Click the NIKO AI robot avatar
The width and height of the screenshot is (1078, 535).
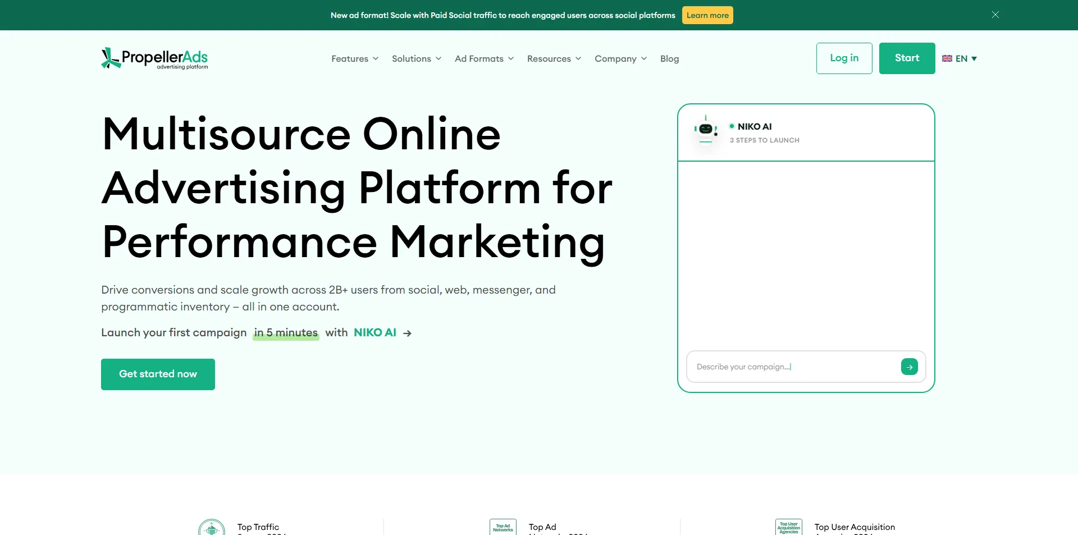tap(706, 130)
